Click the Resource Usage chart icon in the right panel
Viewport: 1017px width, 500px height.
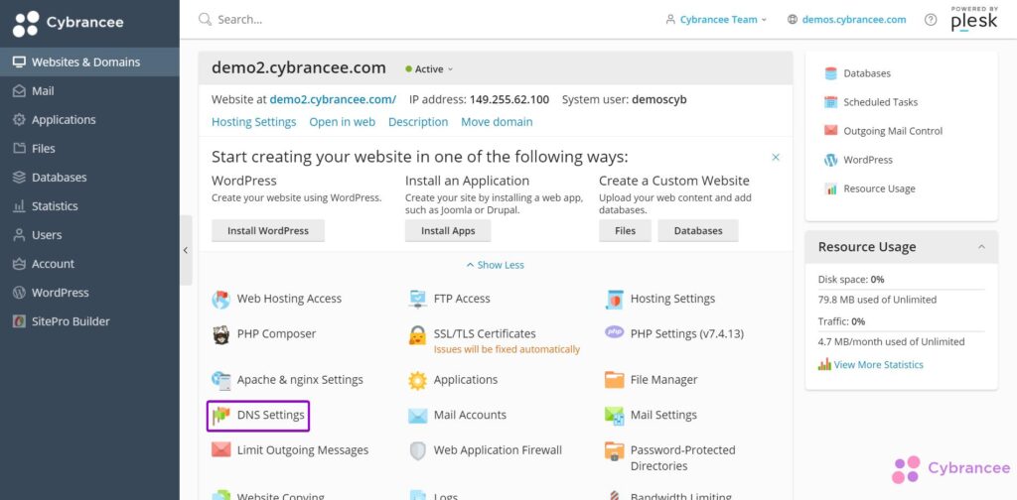point(831,188)
